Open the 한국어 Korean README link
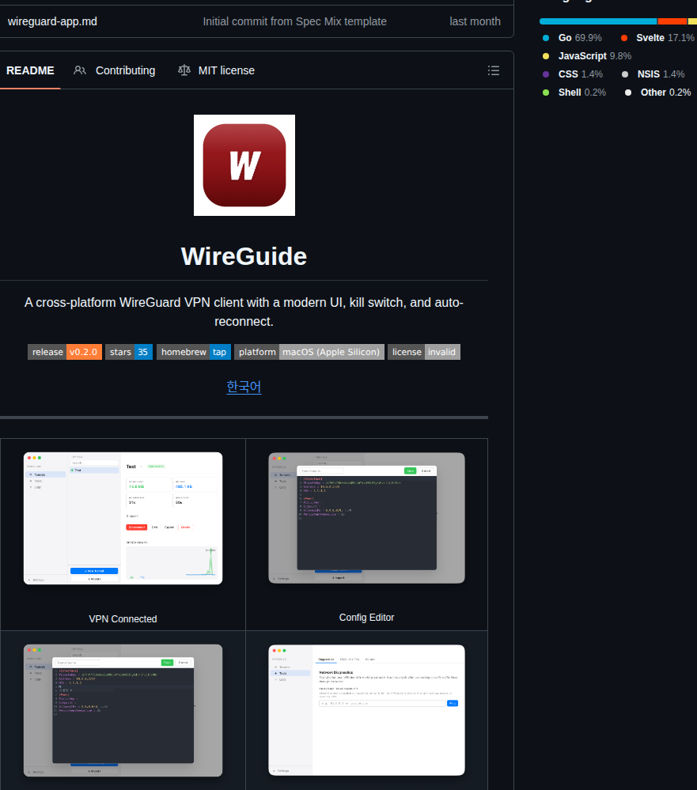Viewport: 697px width, 790px height. 244,387
